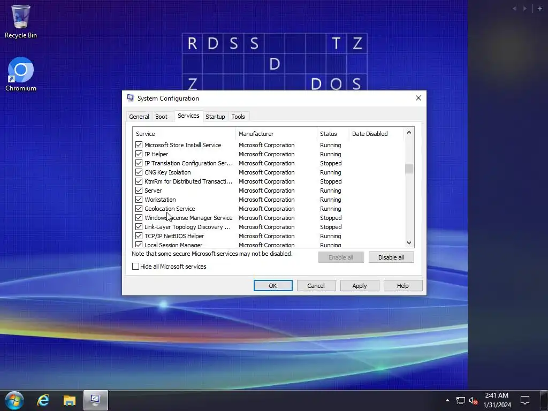Click Running status for Workstation
The width and height of the screenshot is (548, 411).
(331, 200)
